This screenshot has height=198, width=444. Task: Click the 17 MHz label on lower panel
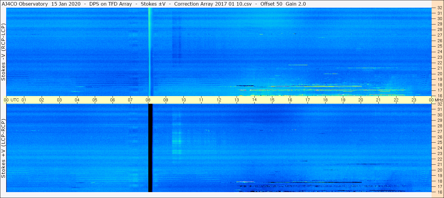tap(440, 187)
